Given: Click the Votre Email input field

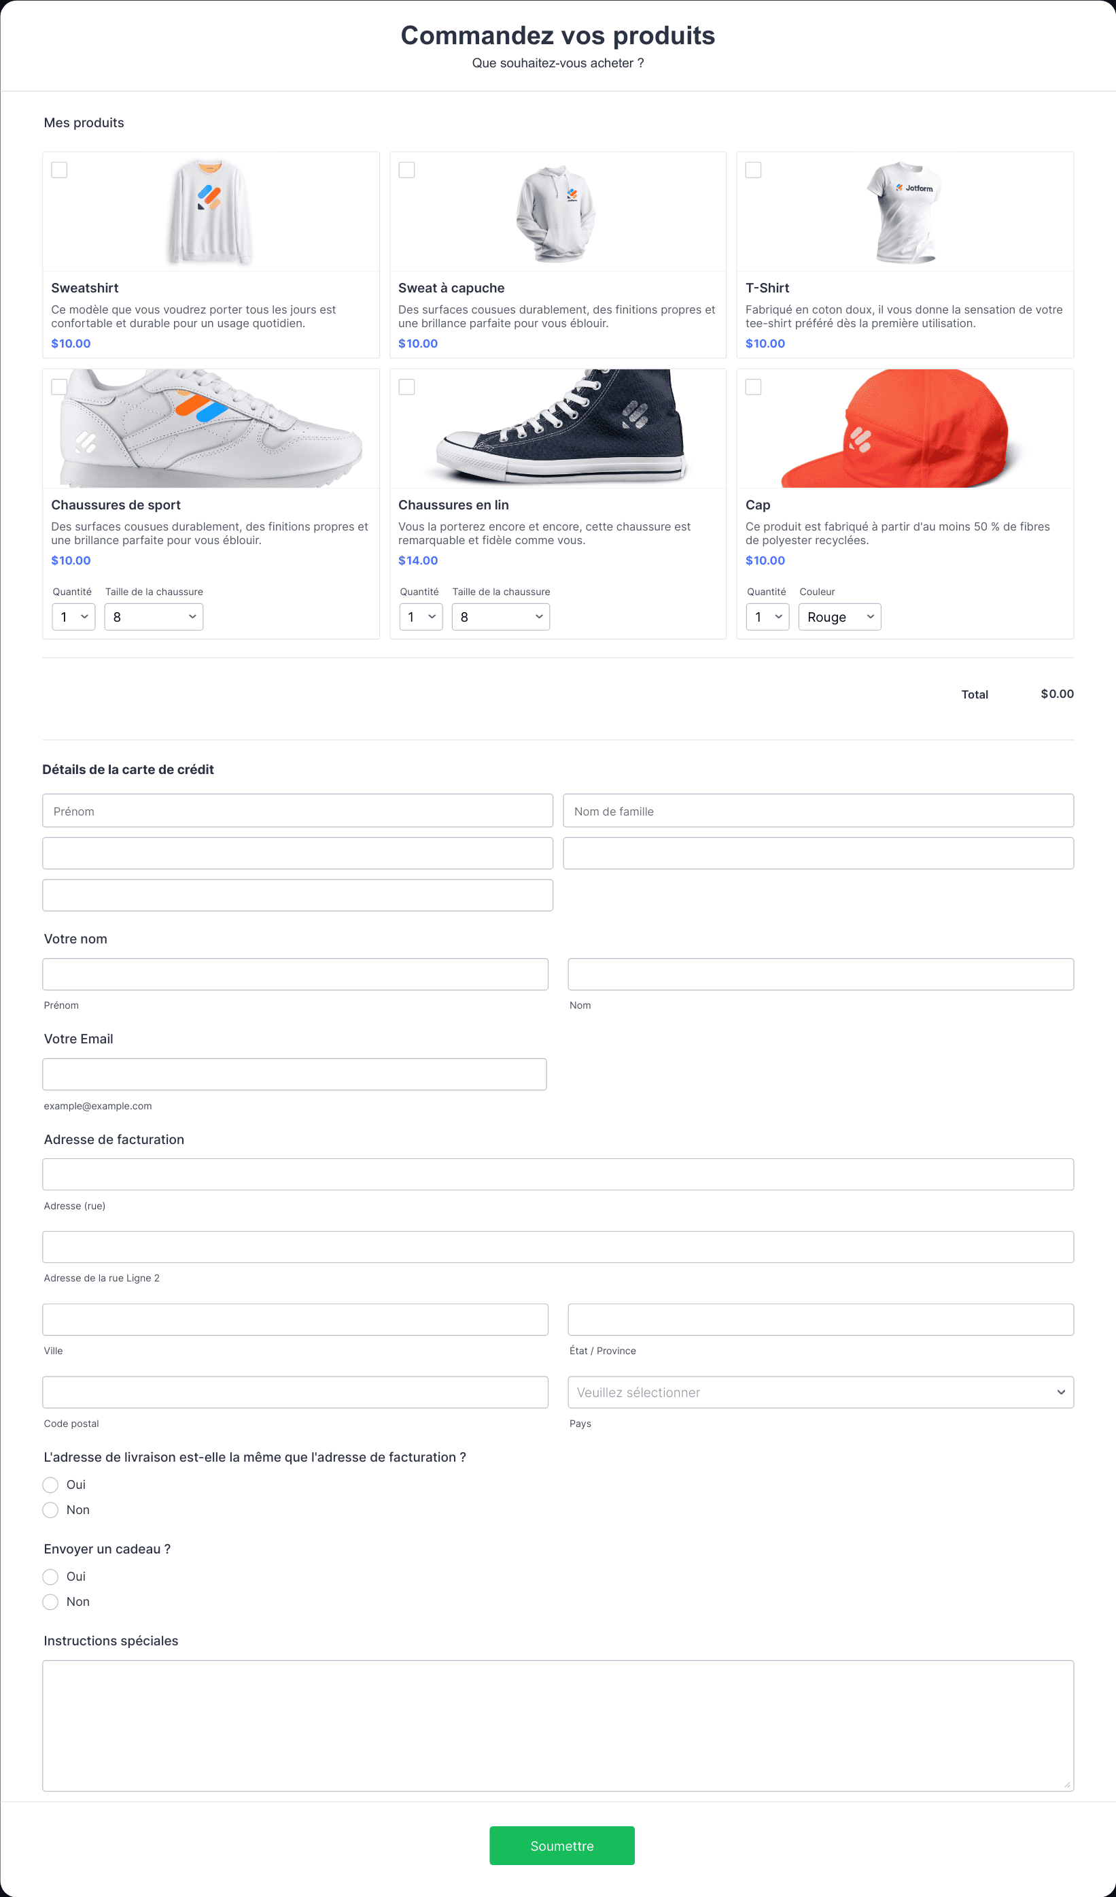Looking at the screenshot, I should [x=295, y=1074].
